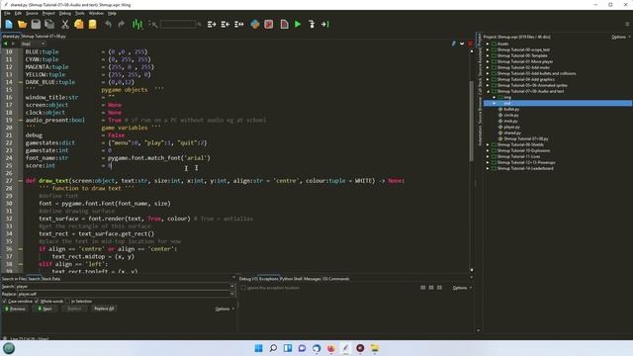Open Project panel Options dropdown
This screenshot has height=356, width=633.
pos(620,37)
